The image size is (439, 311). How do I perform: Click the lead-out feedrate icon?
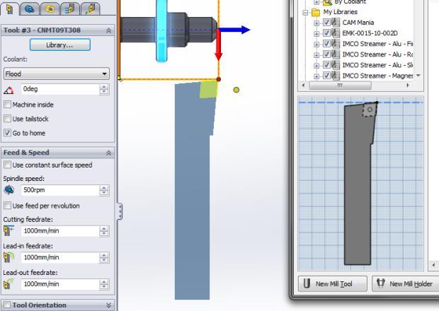click(9, 284)
